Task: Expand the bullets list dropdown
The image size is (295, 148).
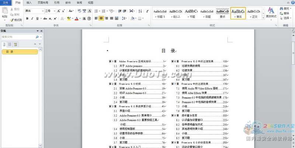Action: (x=100, y=11)
